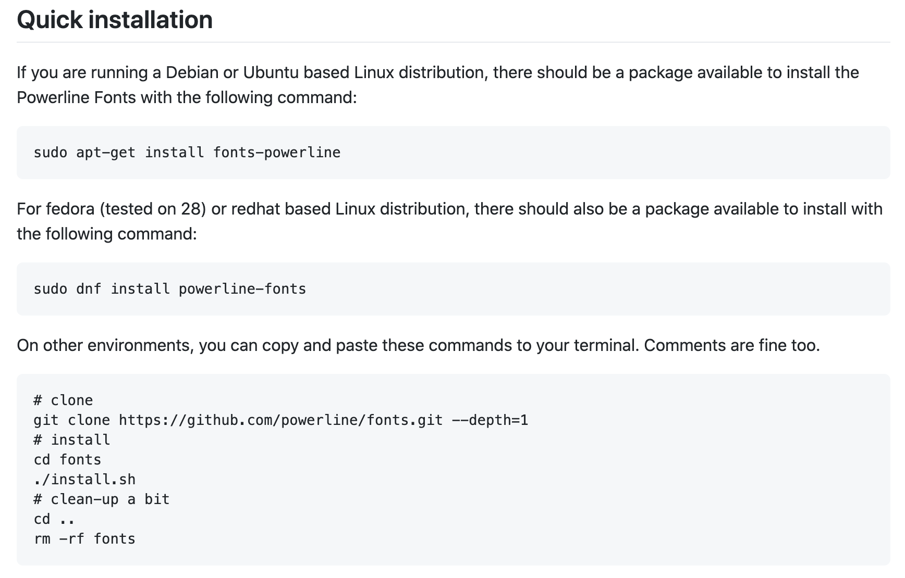This screenshot has height=578, width=905.
Task: Click the "./install.sh" command line
Action: (84, 480)
